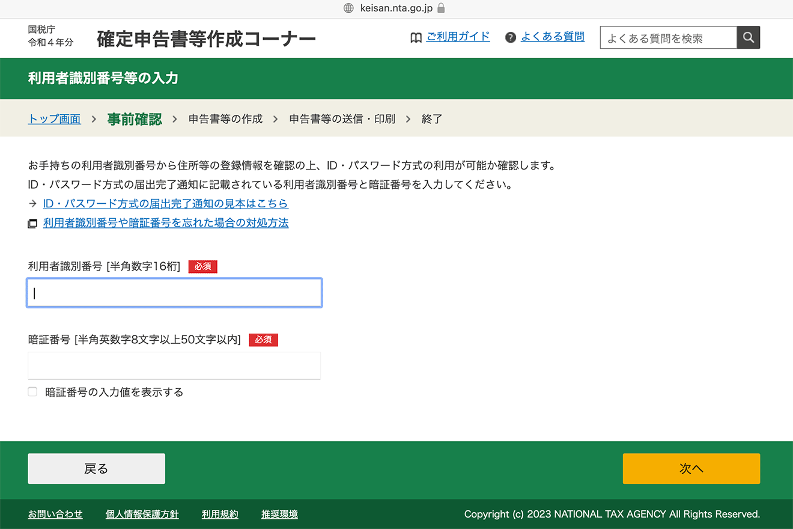Open the トップ画面 breadcrumb link
The height and width of the screenshot is (529, 793).
click(x=53, y=118)
